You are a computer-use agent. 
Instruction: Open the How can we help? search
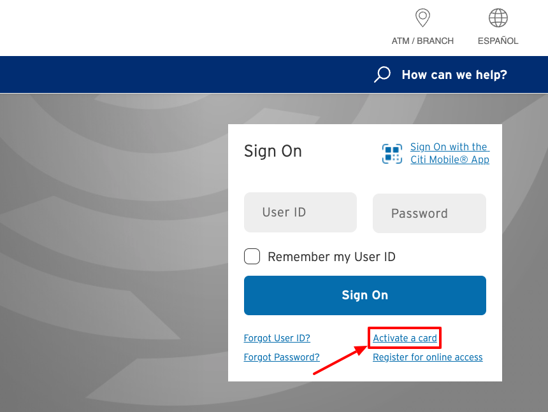pos(454,75)
